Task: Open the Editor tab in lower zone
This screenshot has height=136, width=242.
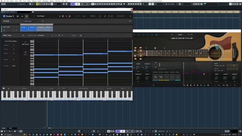Action: 10,128
